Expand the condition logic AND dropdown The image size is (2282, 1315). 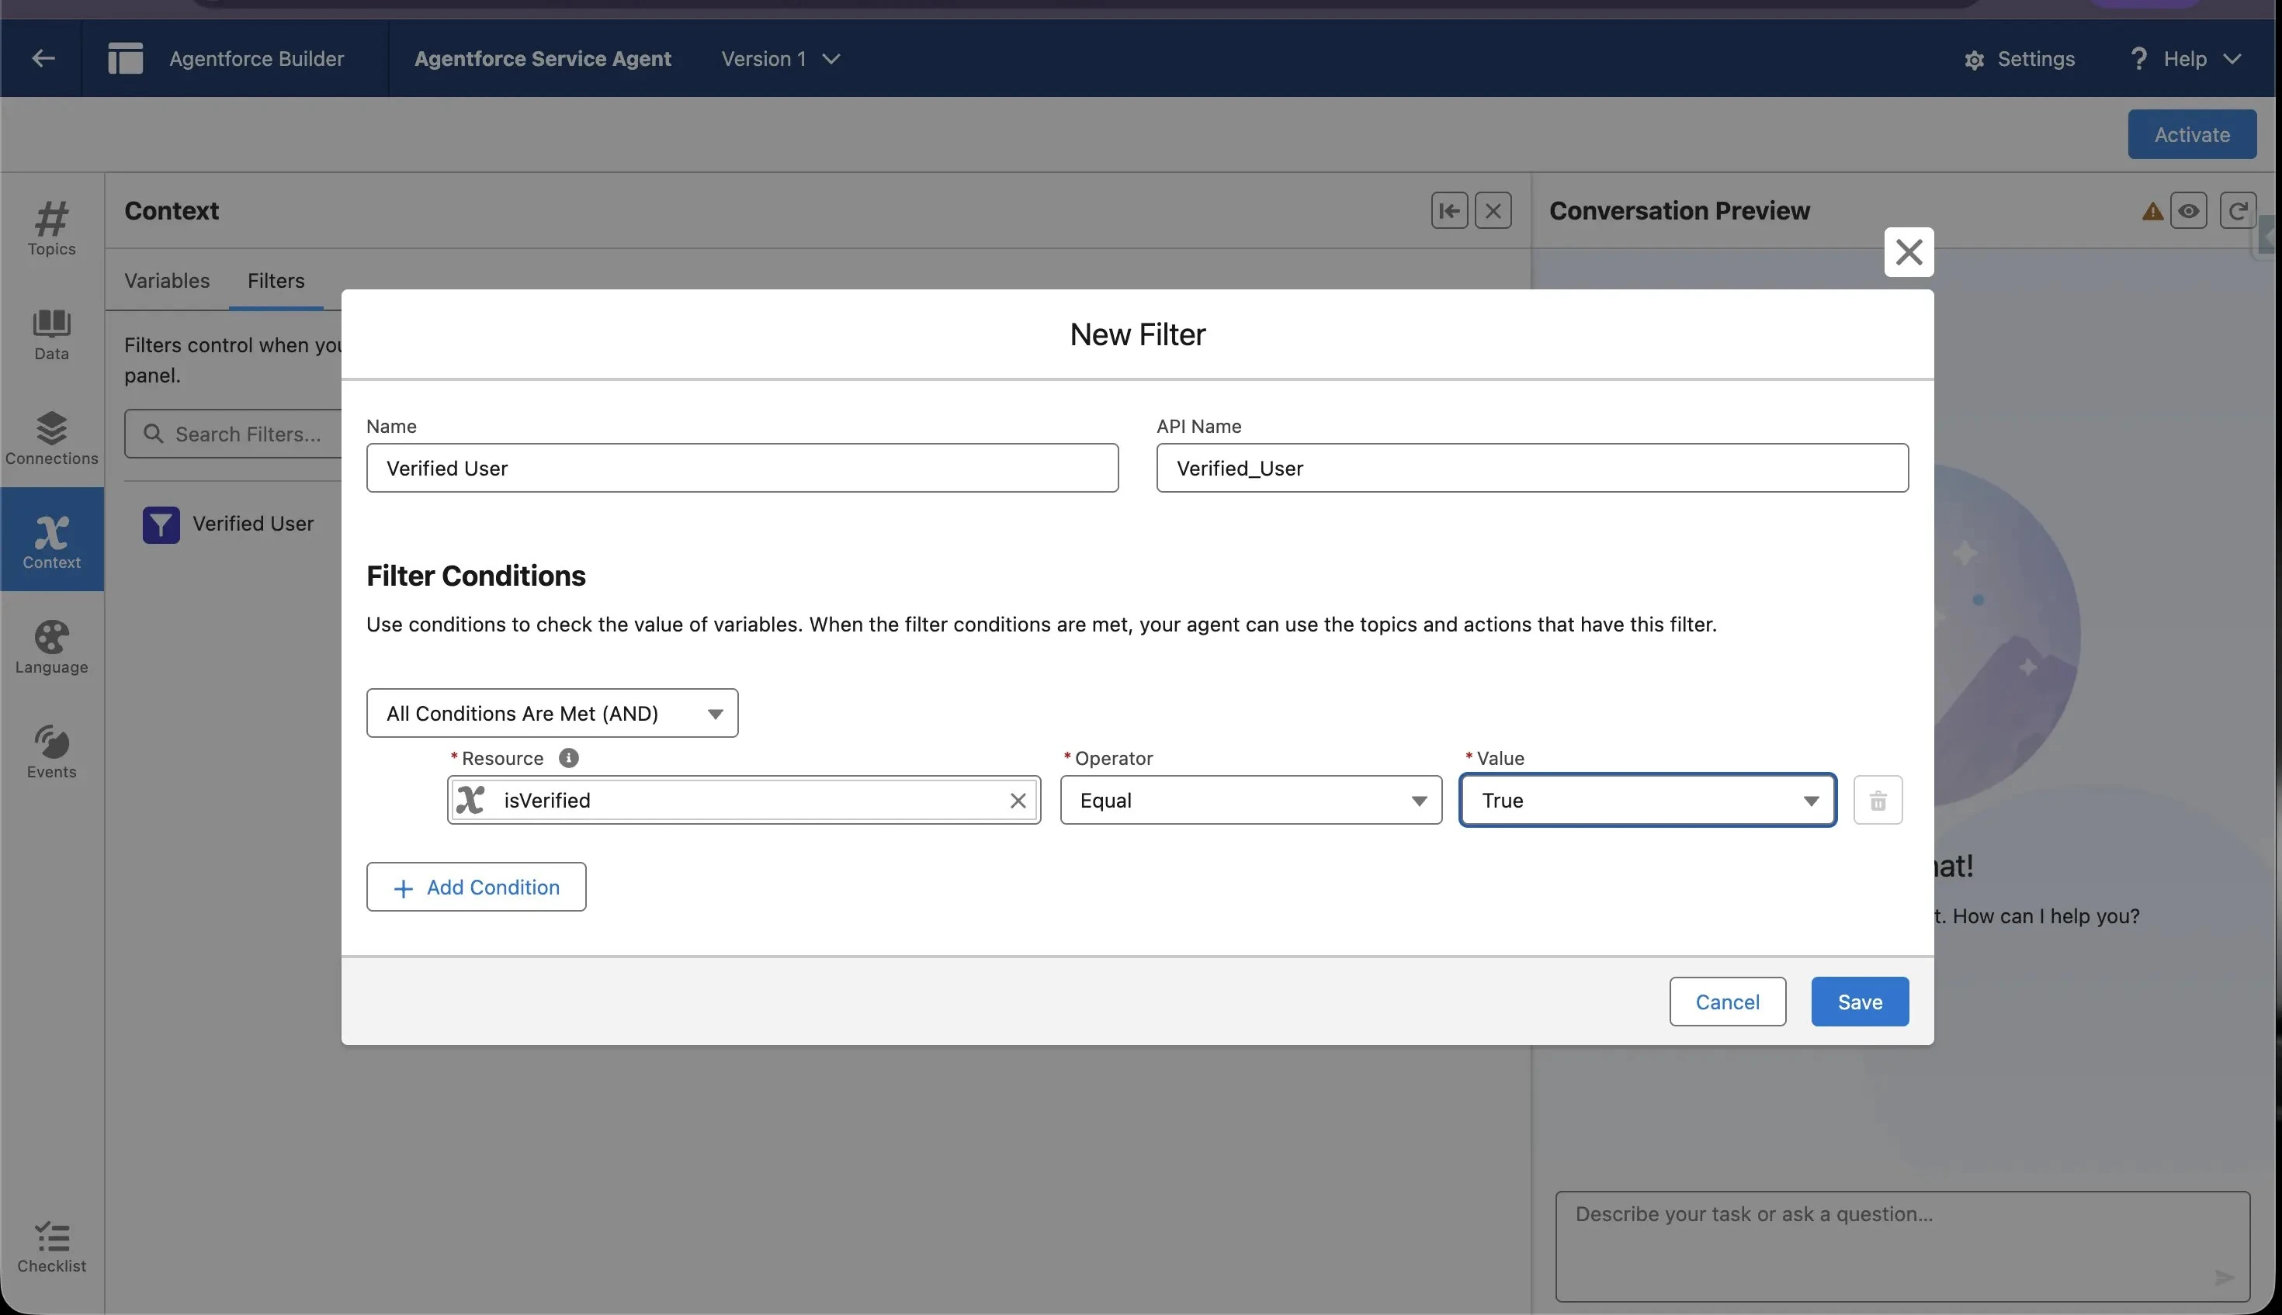(552, 714)
